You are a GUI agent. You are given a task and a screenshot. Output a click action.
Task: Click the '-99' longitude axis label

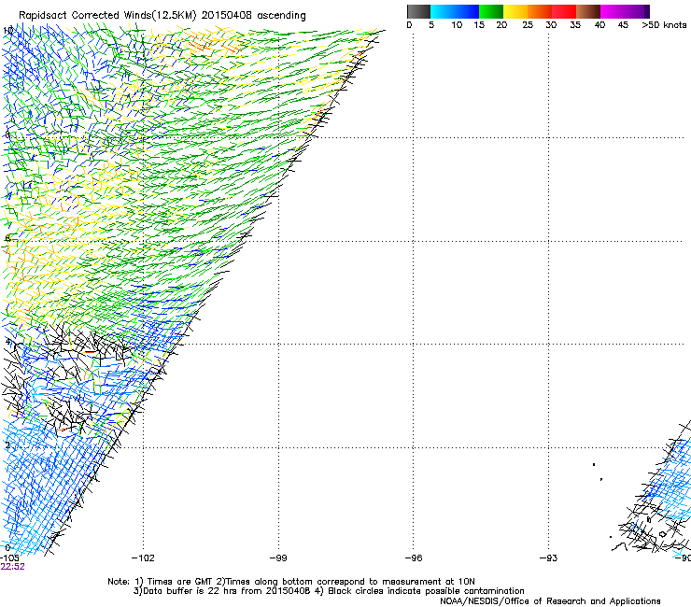click(x=278, y=558)
